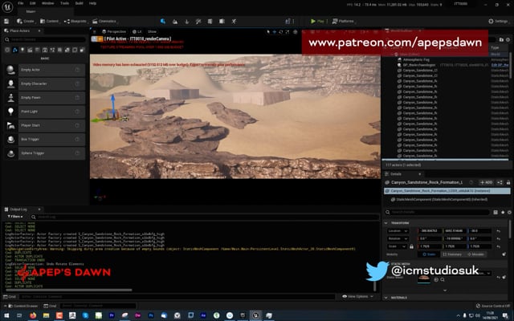Screen dimensions: 514x321
Task: Switch to Landscape mode icon
Action: 175,22
